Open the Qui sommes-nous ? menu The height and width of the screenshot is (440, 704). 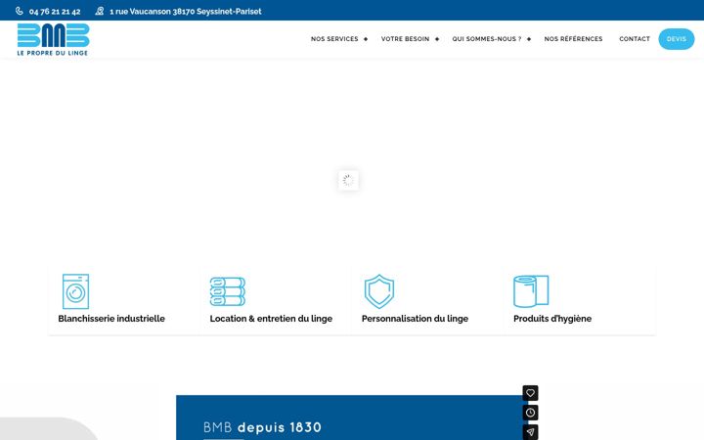(487, 39)
